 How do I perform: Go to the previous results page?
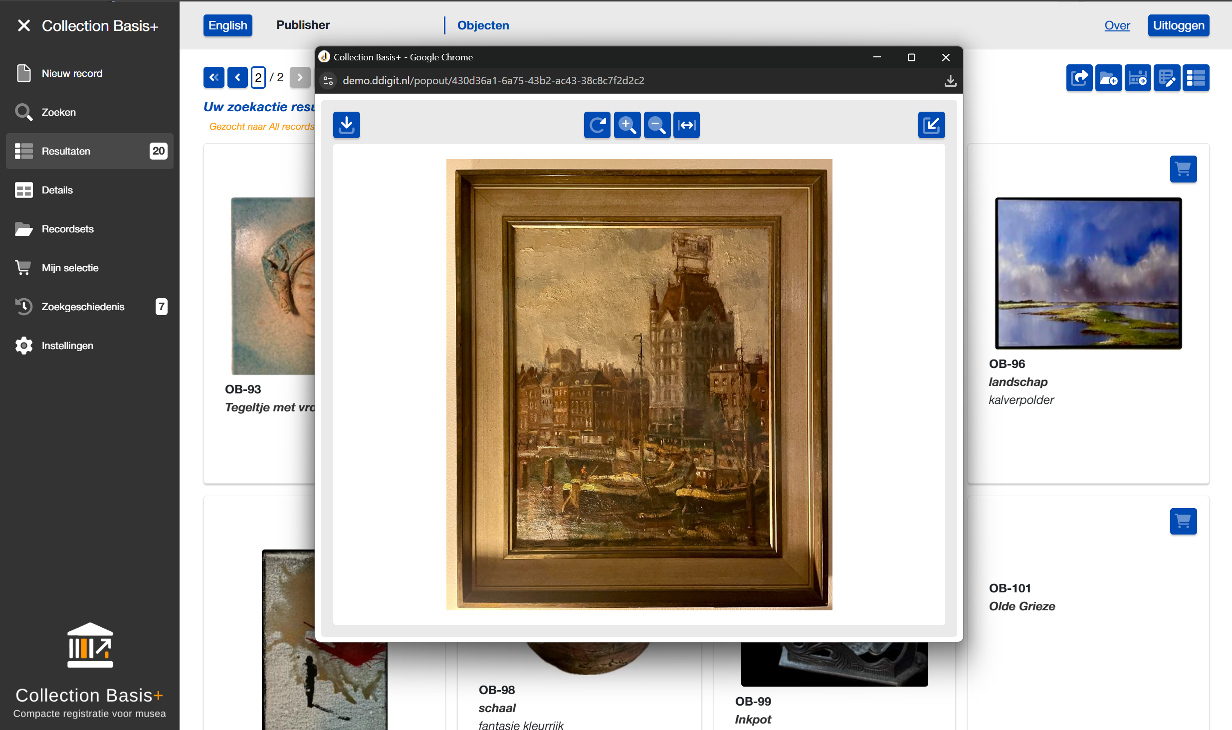(237, 77)
